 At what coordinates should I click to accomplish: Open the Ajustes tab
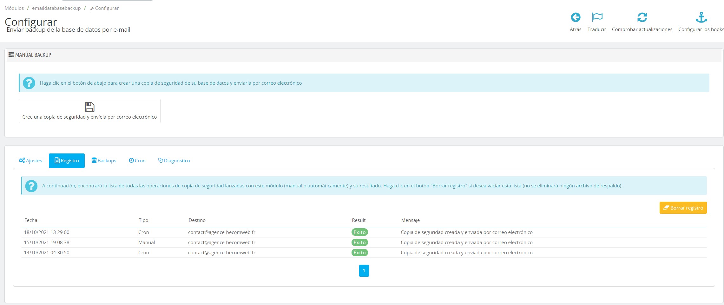(30, 161)
